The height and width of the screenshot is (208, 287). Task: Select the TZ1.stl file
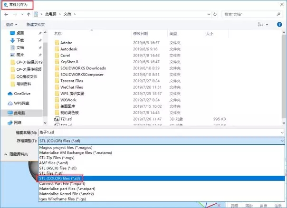pyautogui.click(x=66, y=119)
